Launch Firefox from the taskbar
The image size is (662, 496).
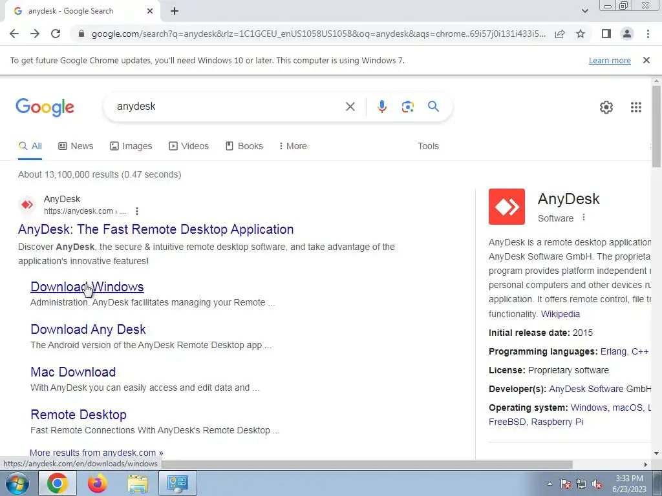(x=98, y=483)
